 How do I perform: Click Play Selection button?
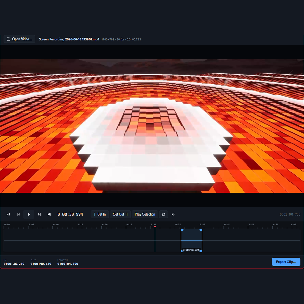pyautogui.click(x=145, y=214)
